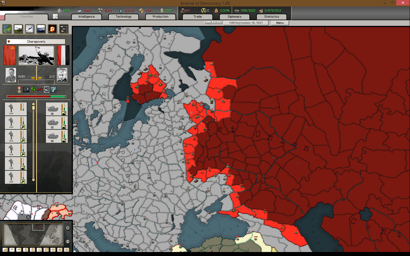This screenshot has height=256, width=410.
Task: Switch to the Production tab
Action: click(x=161, y=17)
